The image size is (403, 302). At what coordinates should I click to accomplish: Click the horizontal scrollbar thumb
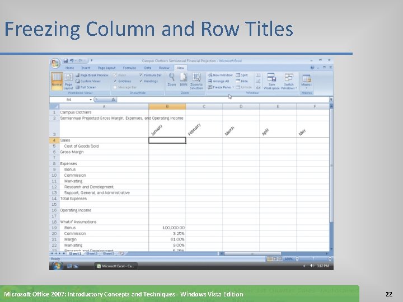pos(252,254)
